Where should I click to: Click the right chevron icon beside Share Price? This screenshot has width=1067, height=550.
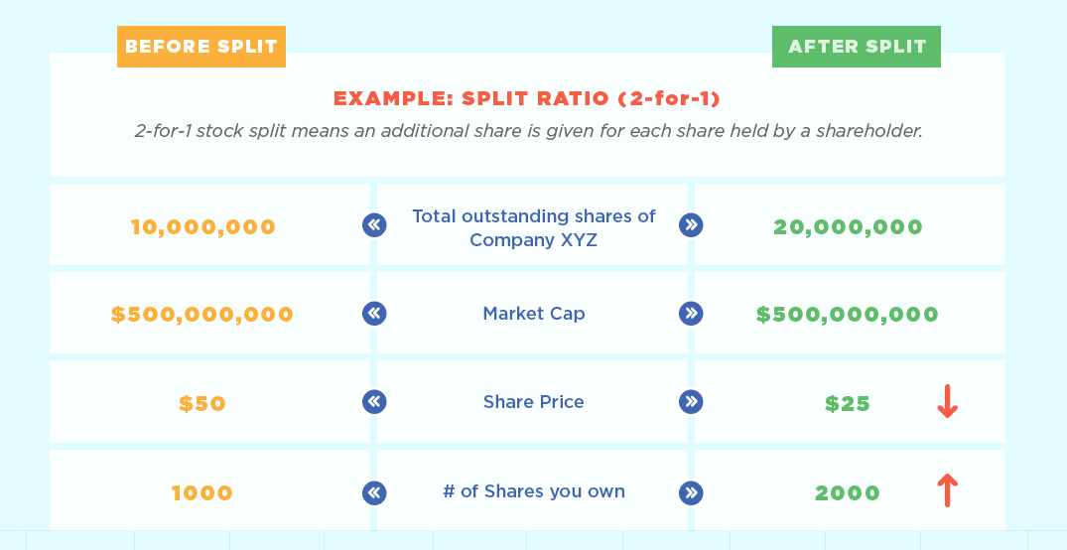[691, 402]
